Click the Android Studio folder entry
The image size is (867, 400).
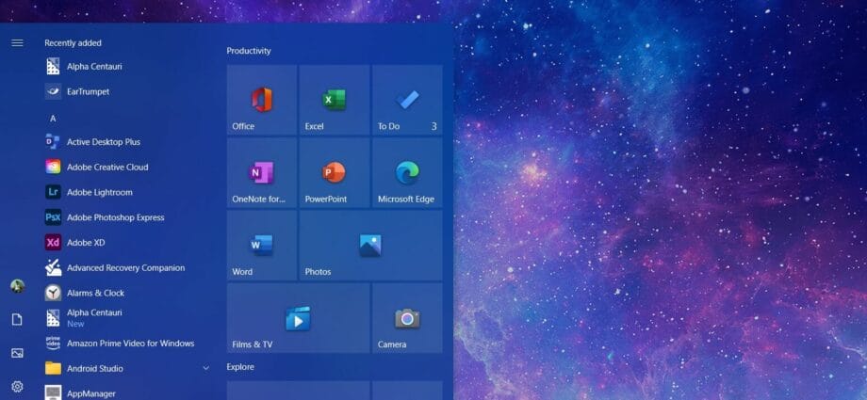(127, 368)
